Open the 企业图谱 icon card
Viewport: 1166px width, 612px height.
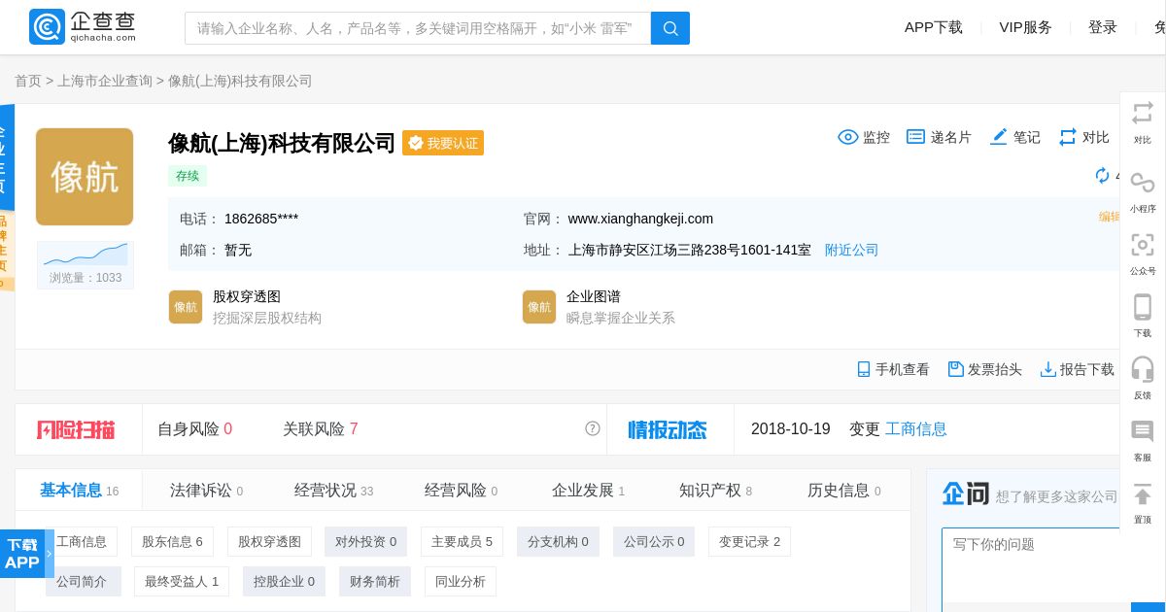(x=539, y=307)
